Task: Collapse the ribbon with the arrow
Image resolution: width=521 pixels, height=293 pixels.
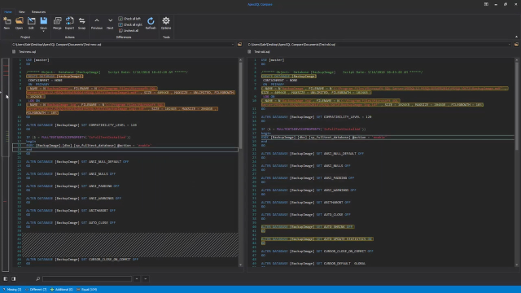Action: 516,37
